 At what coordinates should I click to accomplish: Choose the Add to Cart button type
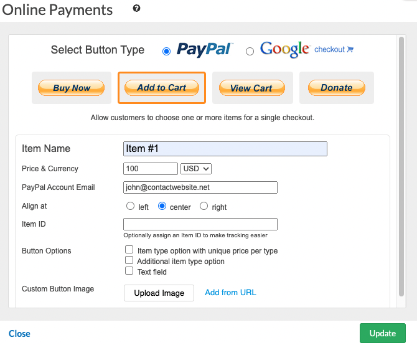click(162, 88)
